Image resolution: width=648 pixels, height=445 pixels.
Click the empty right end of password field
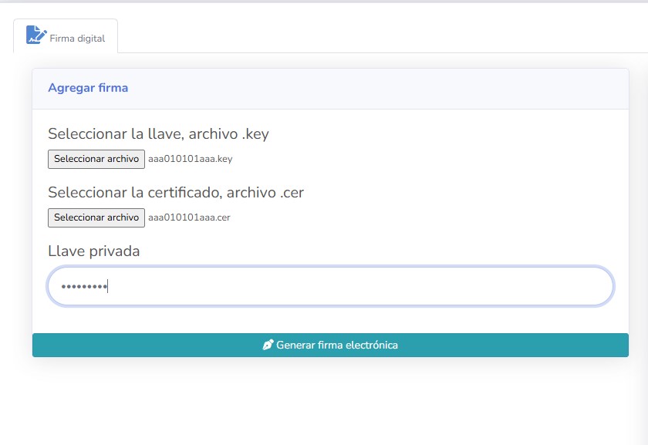click(571, 287)
